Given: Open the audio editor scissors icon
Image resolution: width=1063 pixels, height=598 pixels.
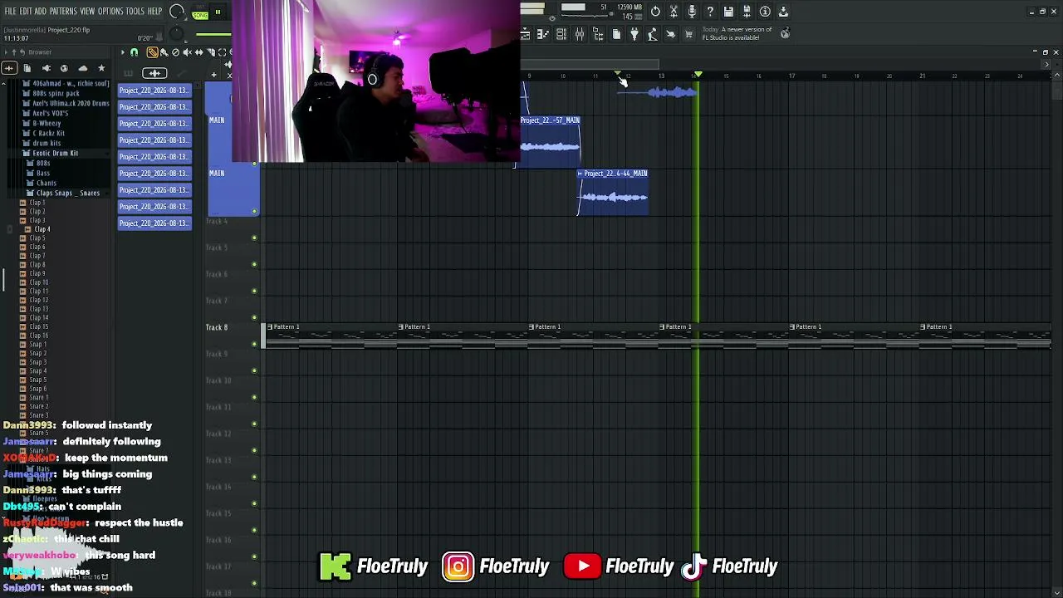Looking at the screenshot, I should pyautogui.click(x=674, y=12).
